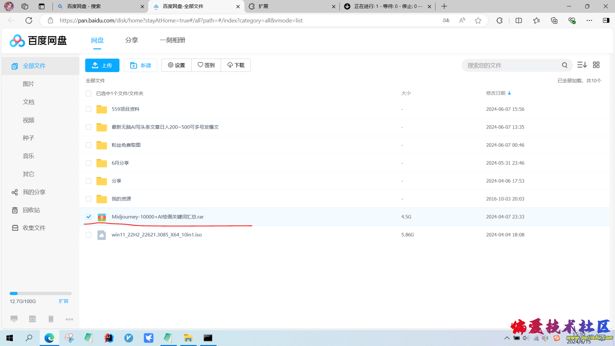Viewport: 615px width, 346px height.
Task: Click the Baidu Netdisk logo
Action: pyautogui.click(x=38, y=40)
